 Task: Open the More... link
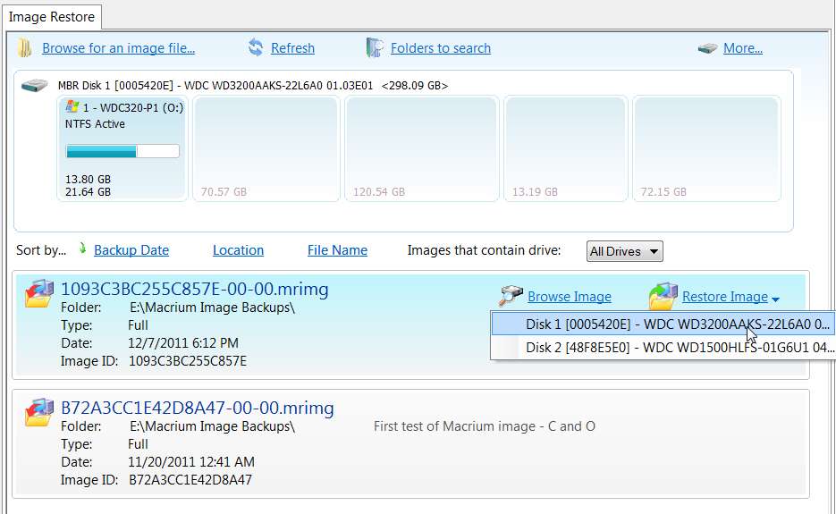click(743, 48)
